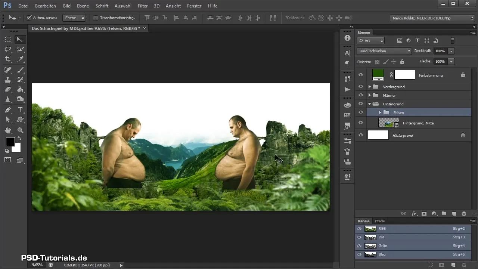Switch to the Pfade tab
This screenshot has height=269, width=478.
[380, 221]
